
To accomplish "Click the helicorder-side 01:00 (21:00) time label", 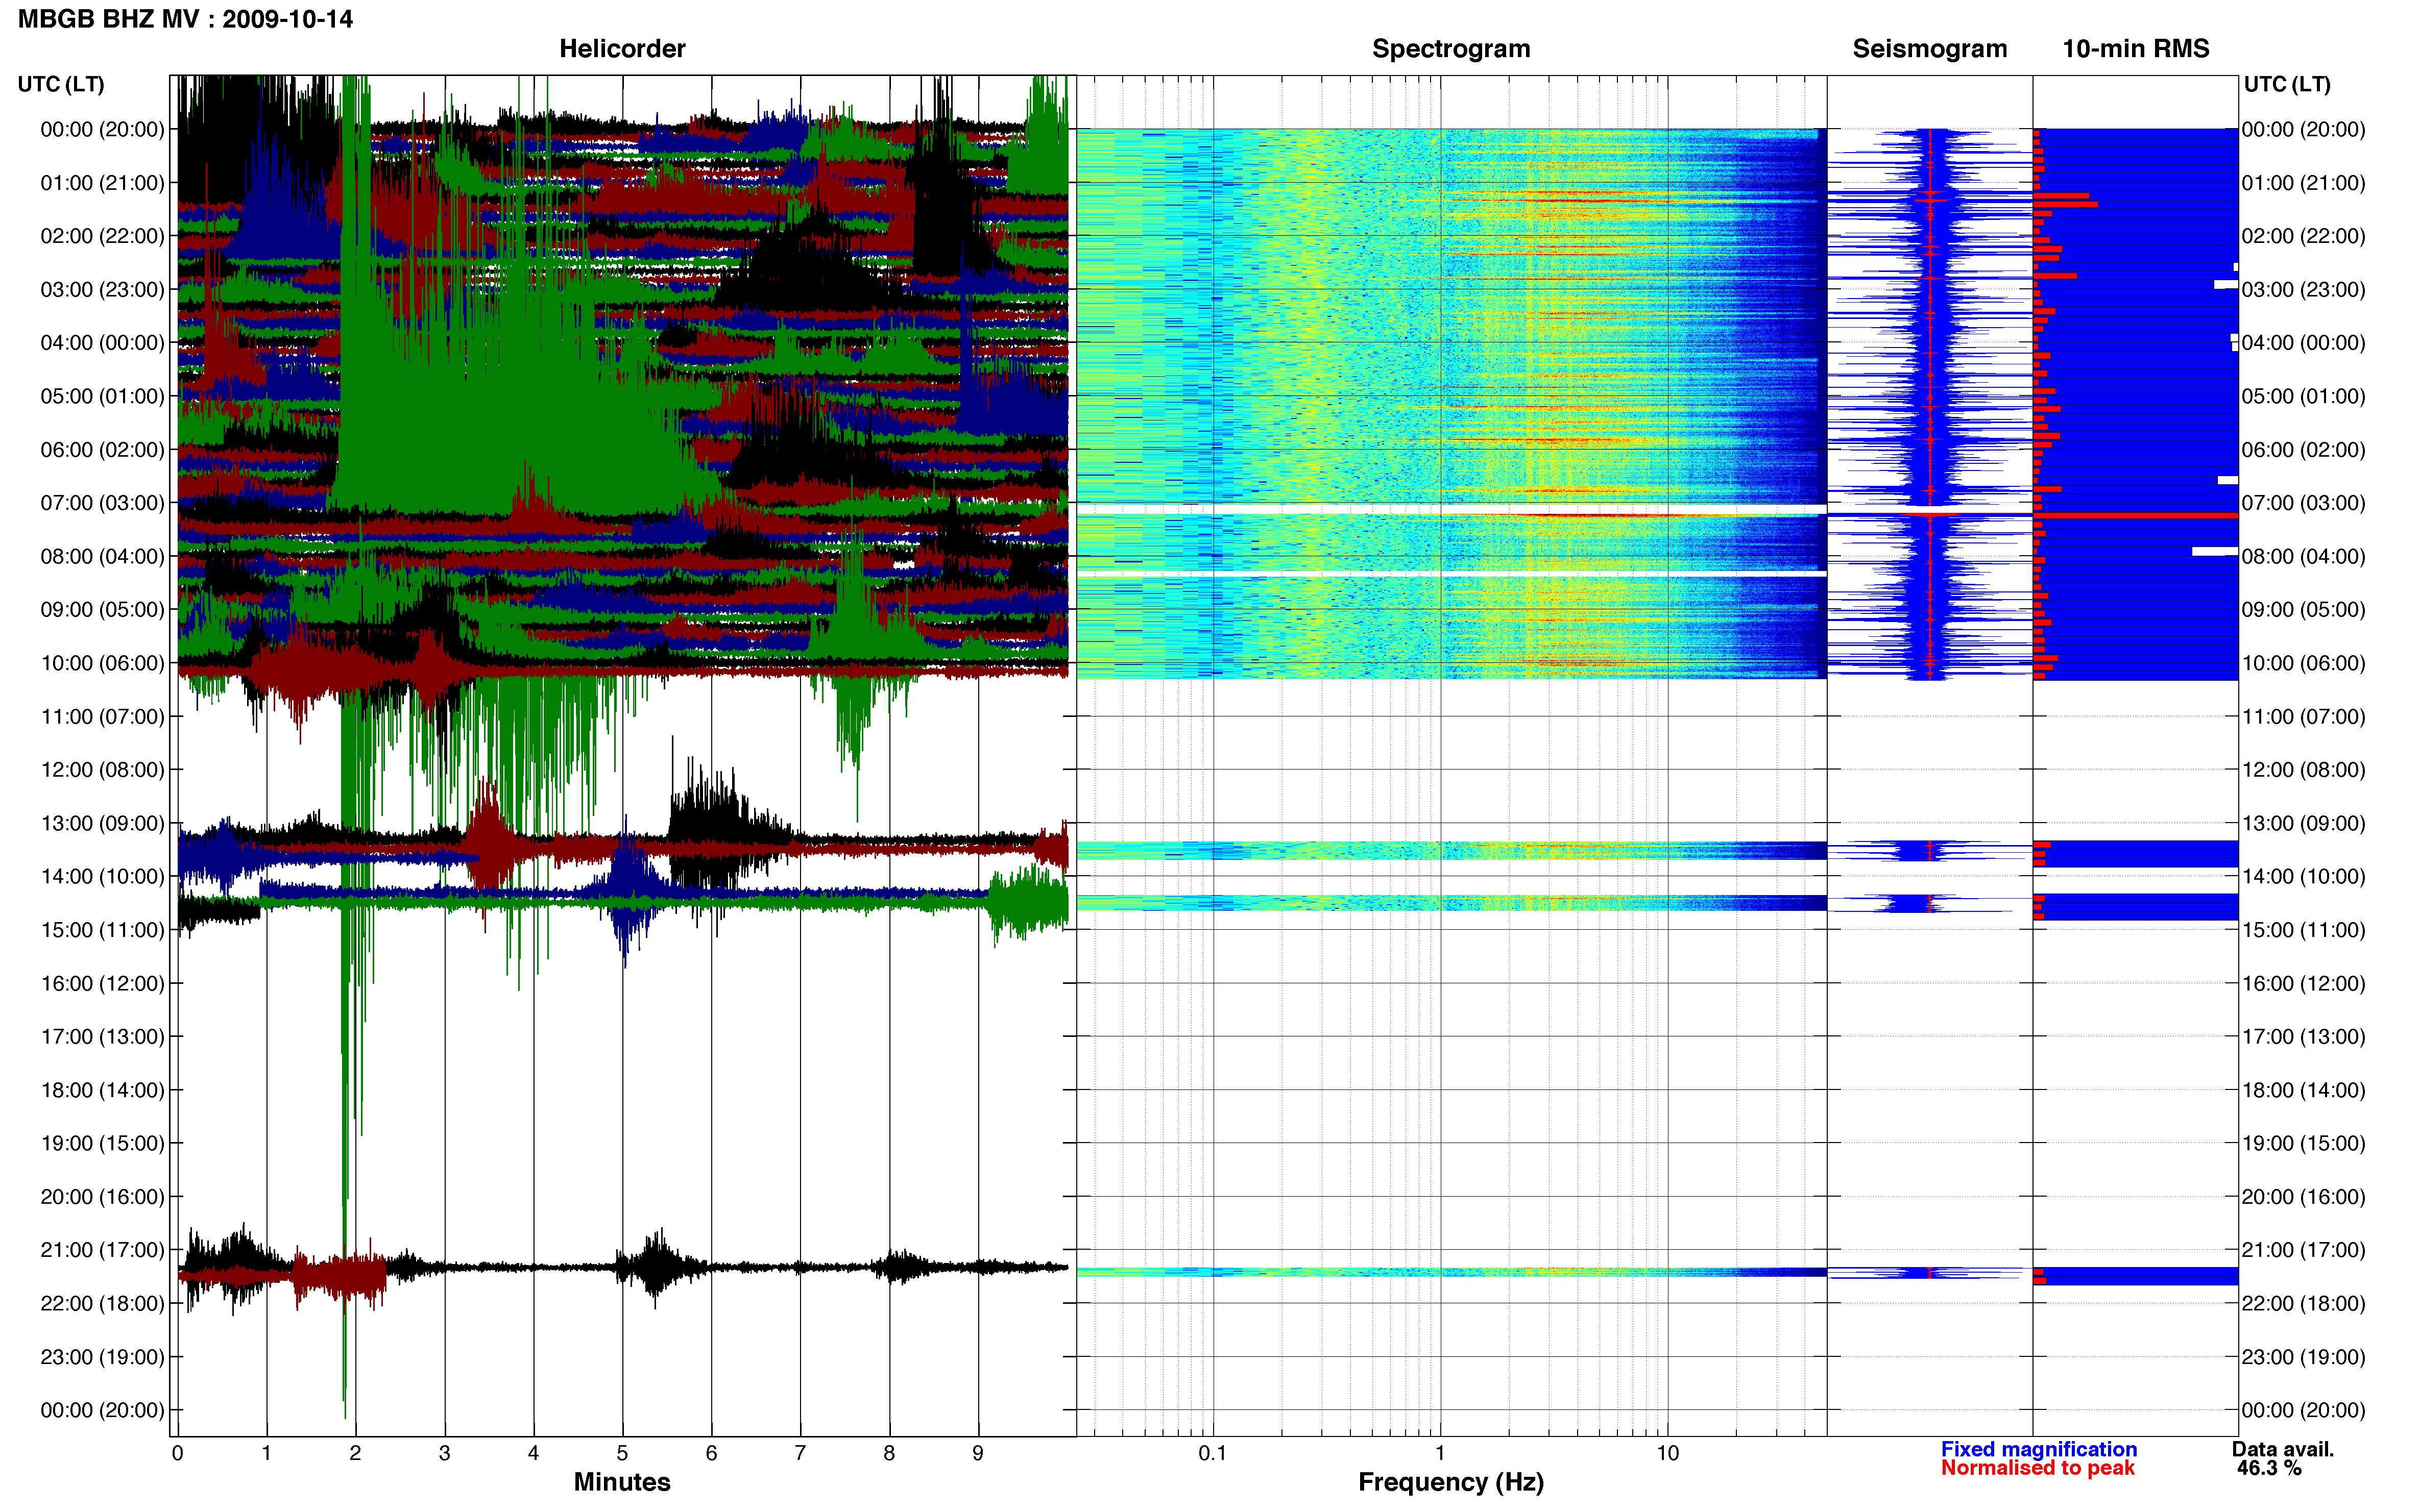I will pyautogui.click(x=102, y=183).
